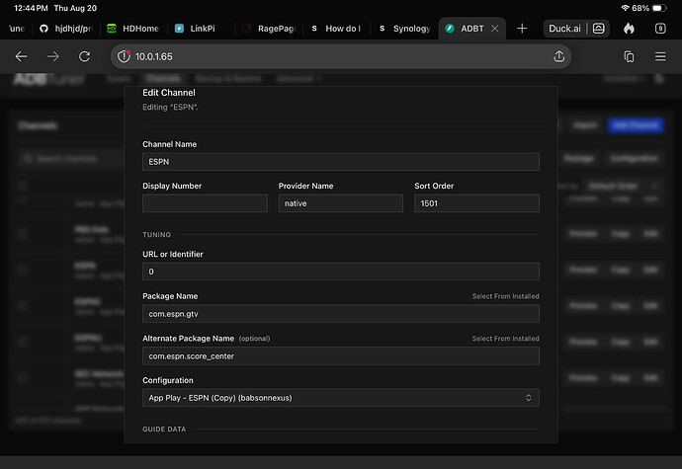The image size is (682, 469).
Task: Open the Configuration dropdown App Play - ESPN
Action: (x=341, y=398)
